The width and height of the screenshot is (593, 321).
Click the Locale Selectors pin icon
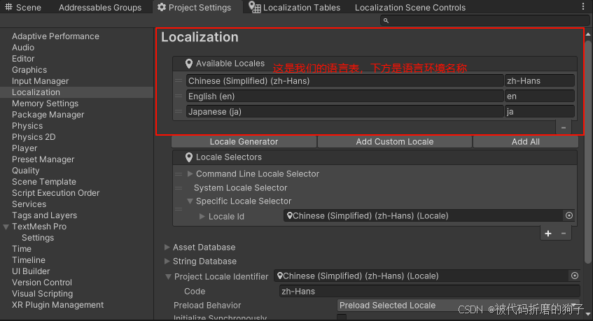(189, 157)
